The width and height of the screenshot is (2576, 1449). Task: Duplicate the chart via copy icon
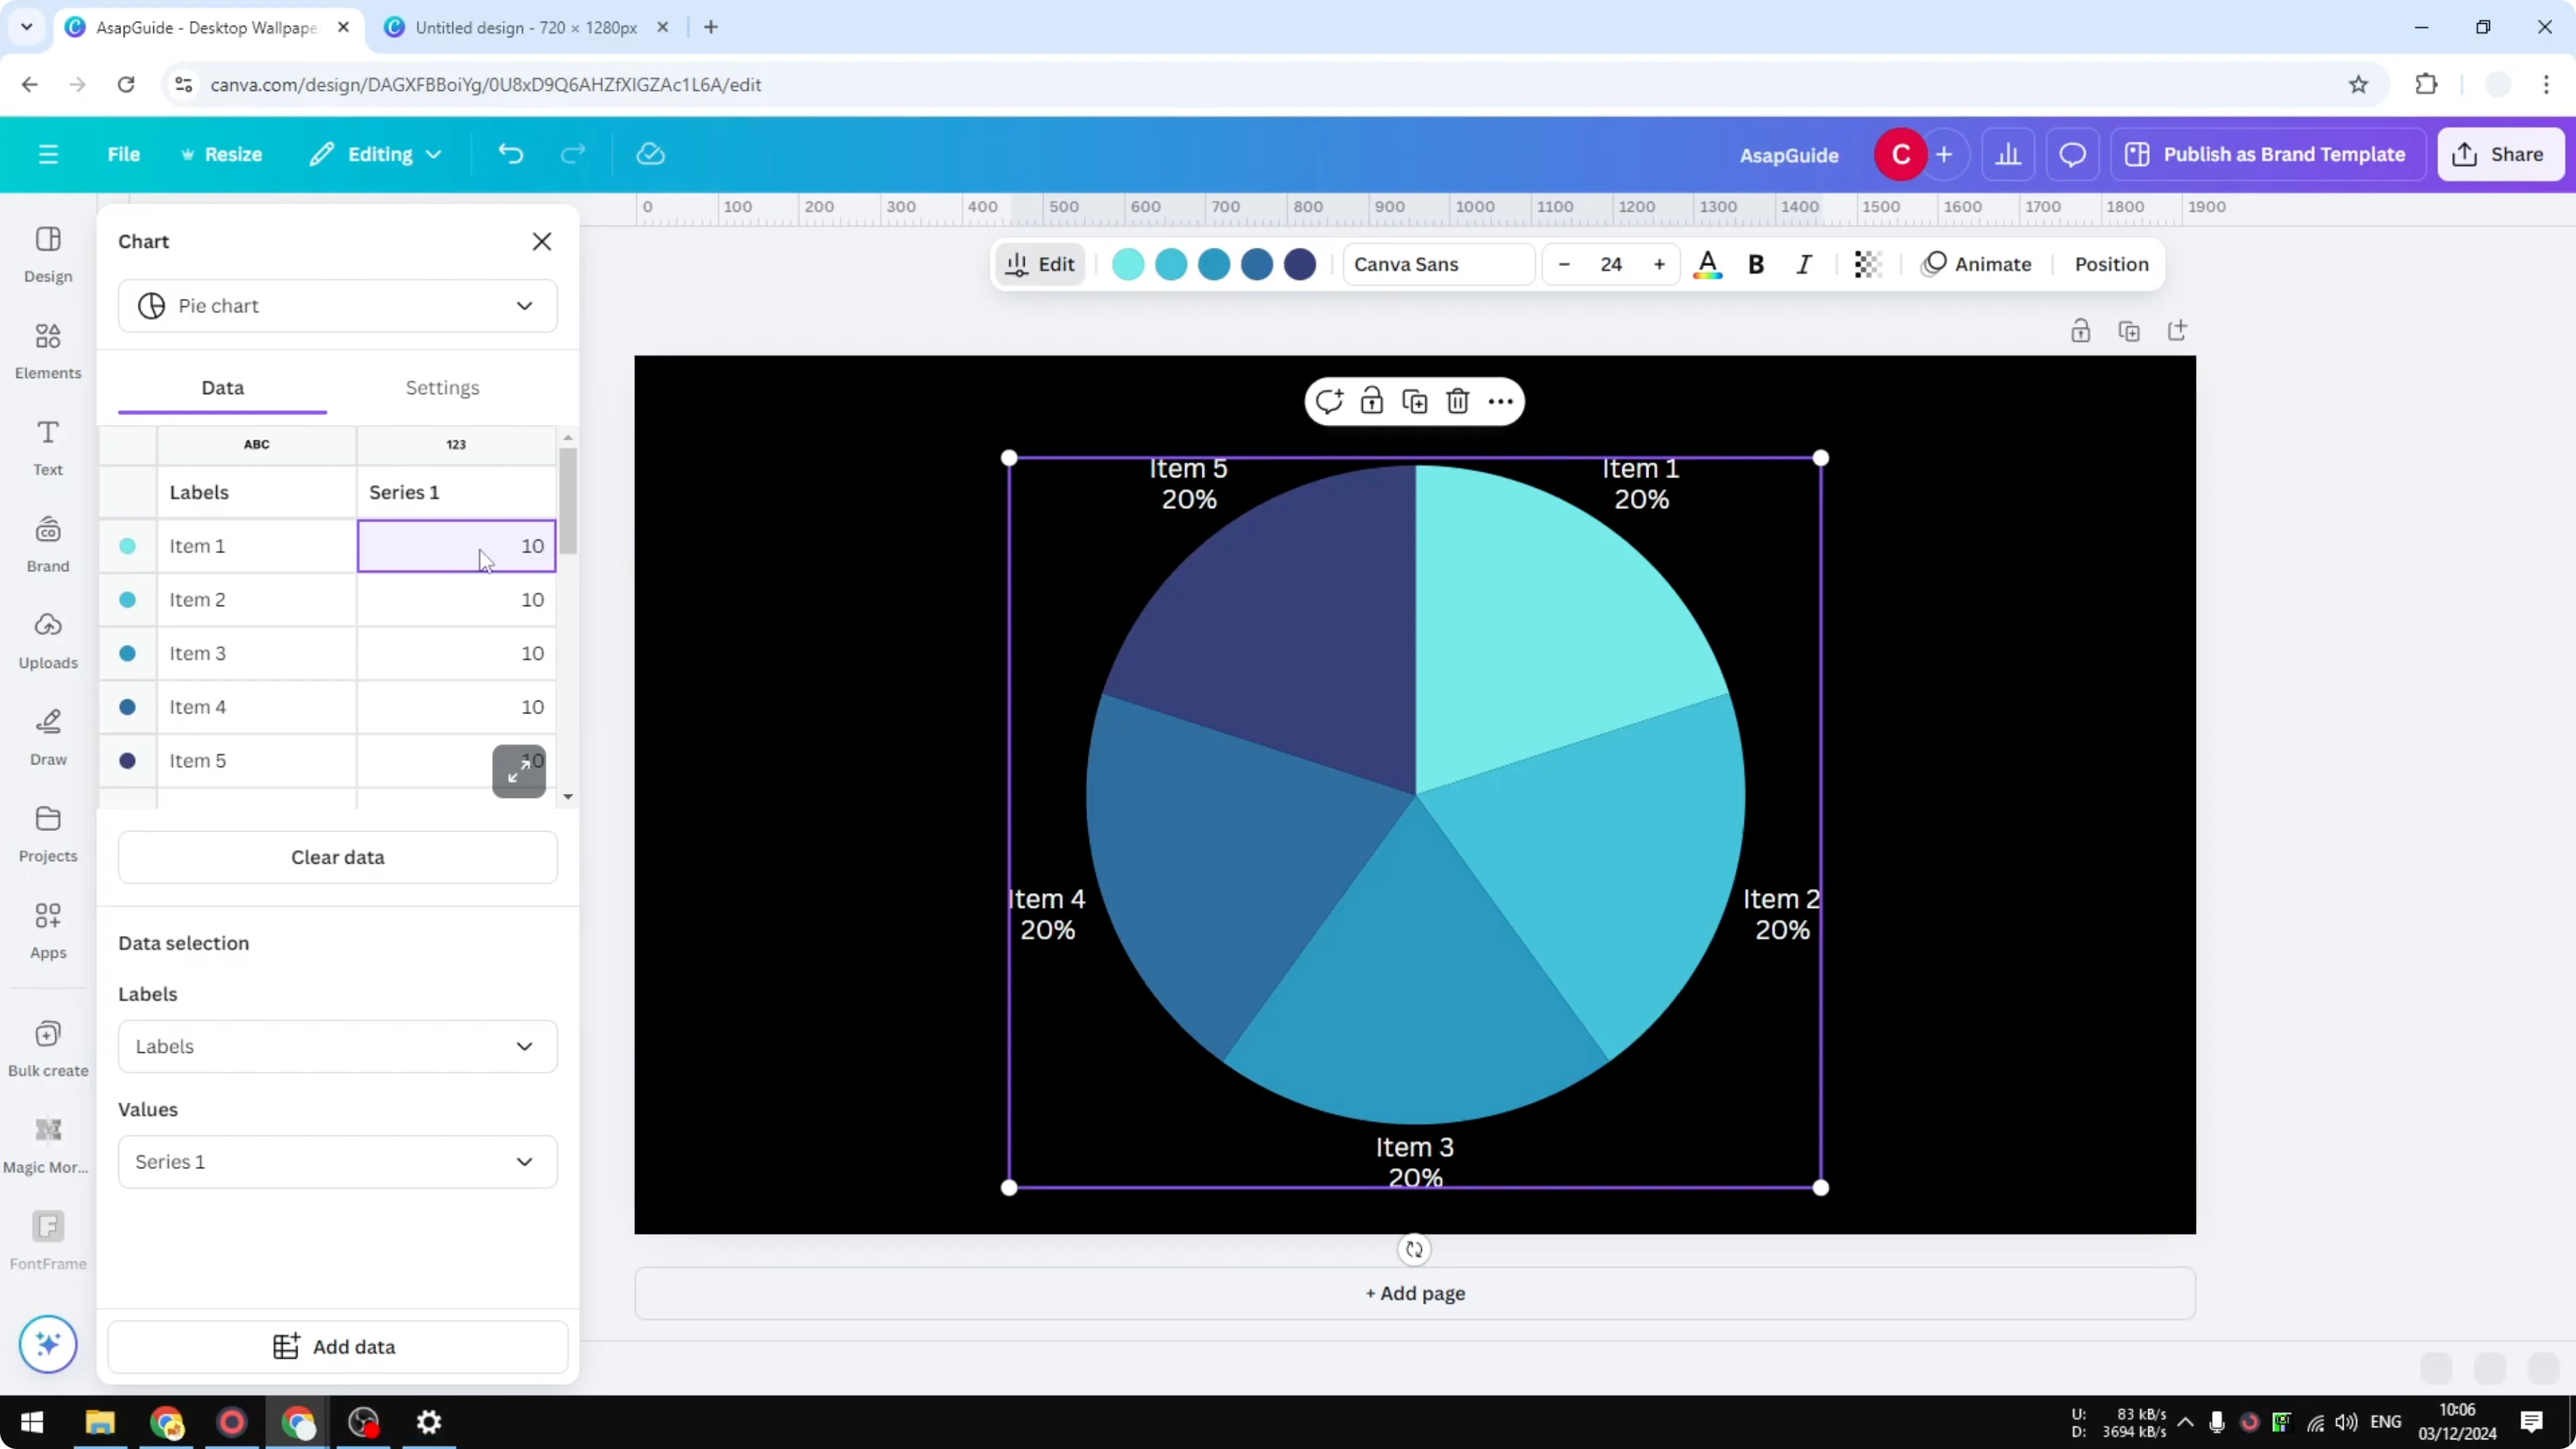point(1414,400)
